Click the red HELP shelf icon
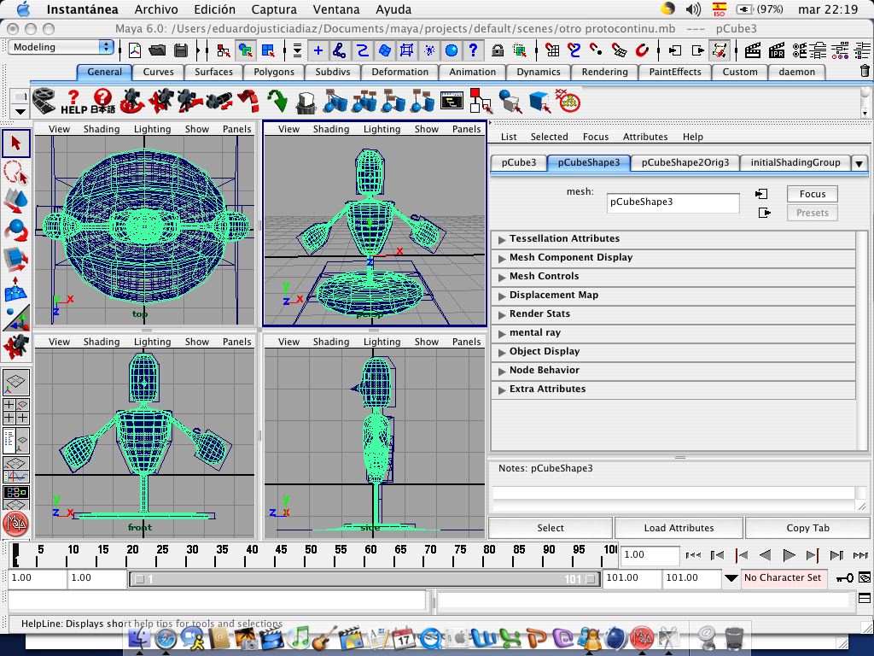This screenshot has height=656, width=874. pyautogui.click(x=73, y=102)
